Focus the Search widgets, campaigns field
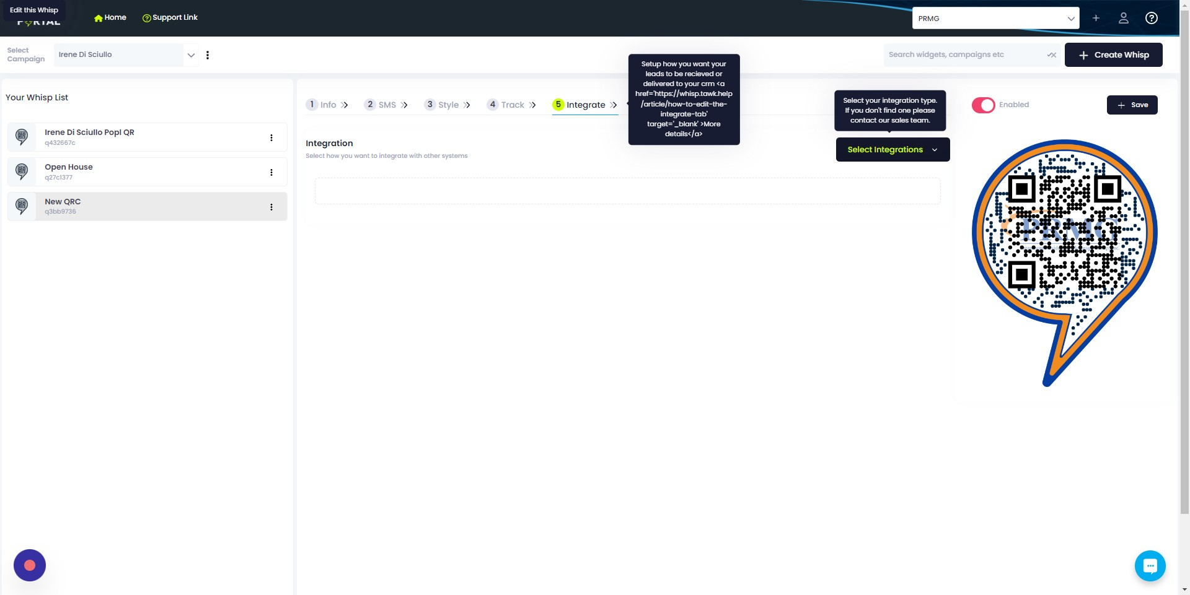This screenshot has height=595, width=1190. 964,54
